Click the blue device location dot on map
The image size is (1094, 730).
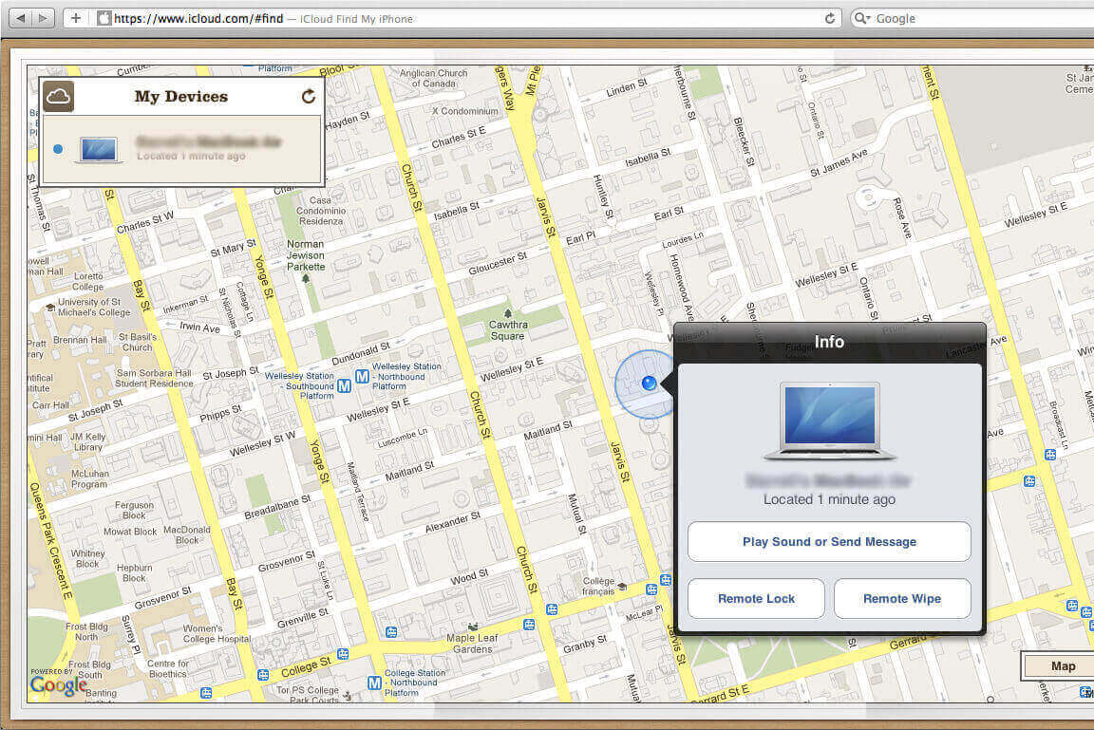(649, 383)
